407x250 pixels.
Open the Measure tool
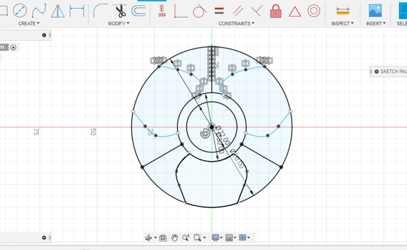coord(343,11)
